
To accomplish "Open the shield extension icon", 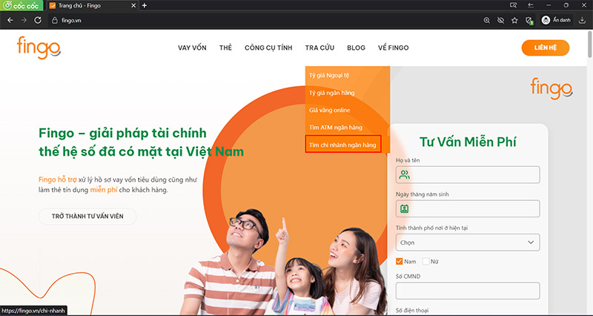I will [x=529, y=21].
